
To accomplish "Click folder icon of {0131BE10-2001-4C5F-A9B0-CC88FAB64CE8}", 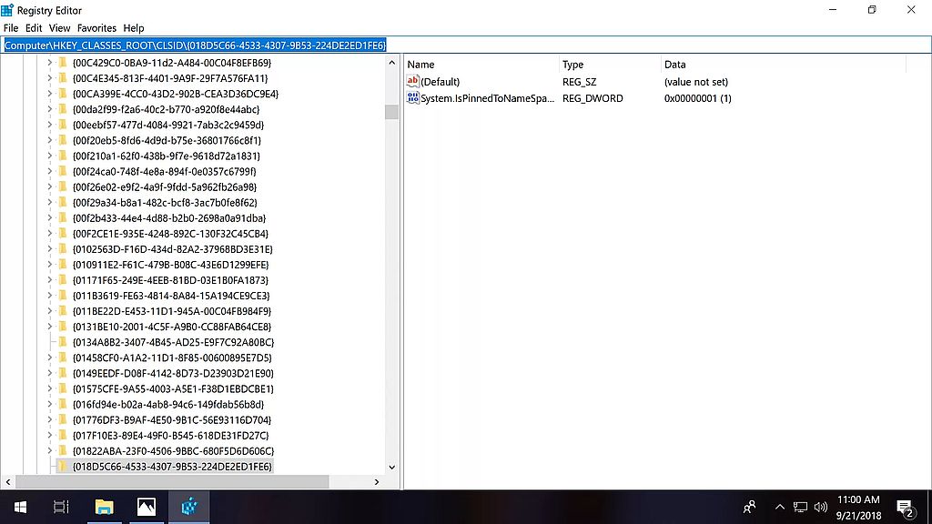I will click(x=63, y=327).
